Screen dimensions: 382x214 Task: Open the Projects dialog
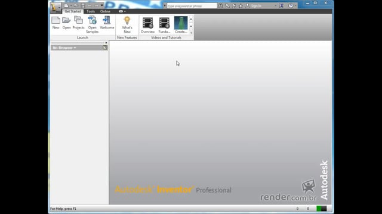pos(78,23)
